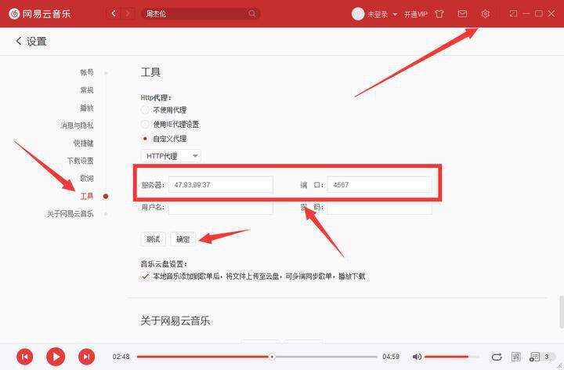Select the 工具 settings section
This screenshot has width=564, height=370.
click(x=87, y=196)
